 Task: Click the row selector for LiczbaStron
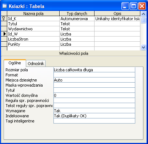pyautogui.click(x=4, y=39)
